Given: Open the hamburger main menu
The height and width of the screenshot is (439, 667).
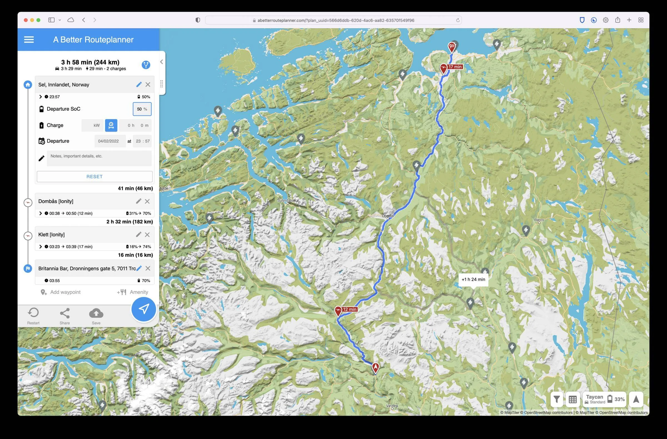Looking at the screenshot, I should (x=29, y=39).
